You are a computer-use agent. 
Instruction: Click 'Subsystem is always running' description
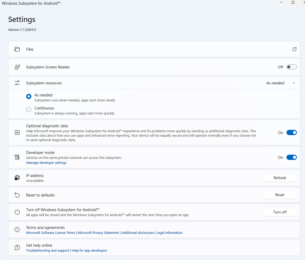click(x=74, y=113)
